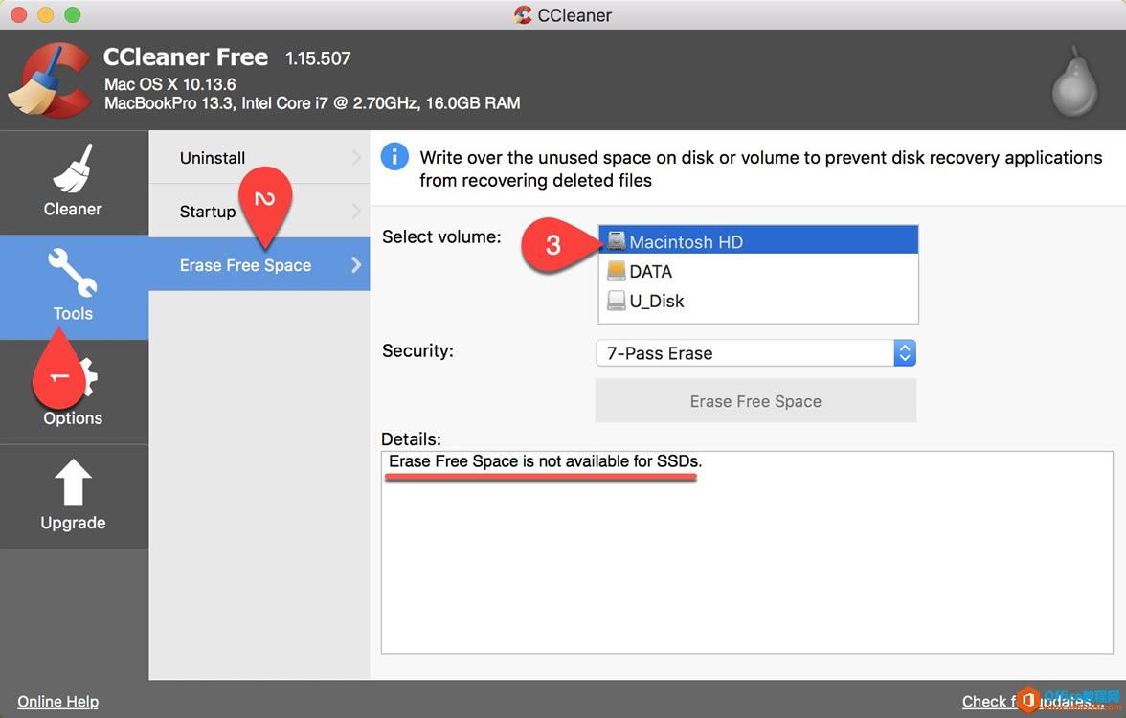Open the Uninstall tool tab
This screenshot has width=1126, height=718.
[x=259, y=157]
